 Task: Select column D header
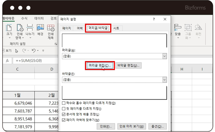click(47, 69)
